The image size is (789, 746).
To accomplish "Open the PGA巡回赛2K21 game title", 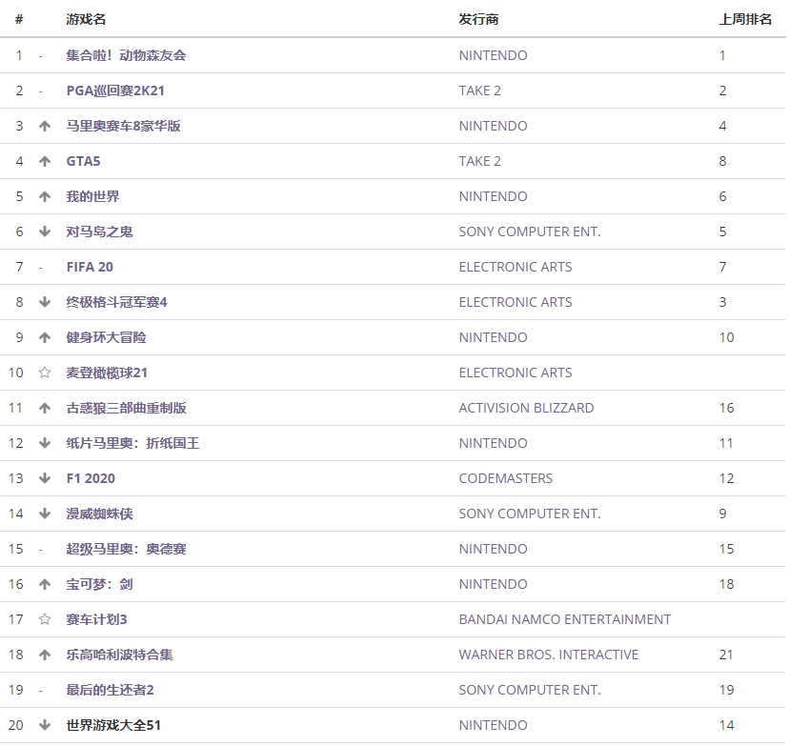I will (x=122, y=91).
